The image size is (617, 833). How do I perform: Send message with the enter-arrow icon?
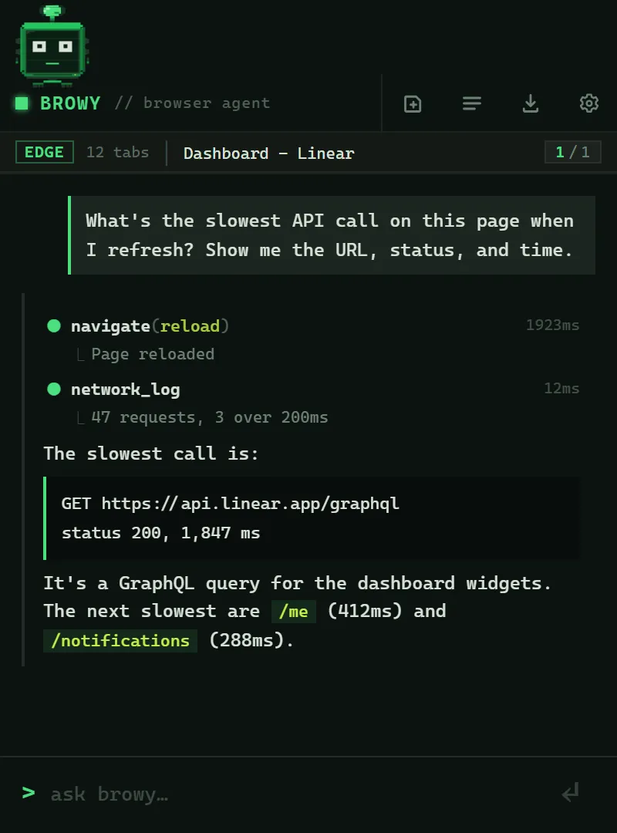tap(571, 793)
